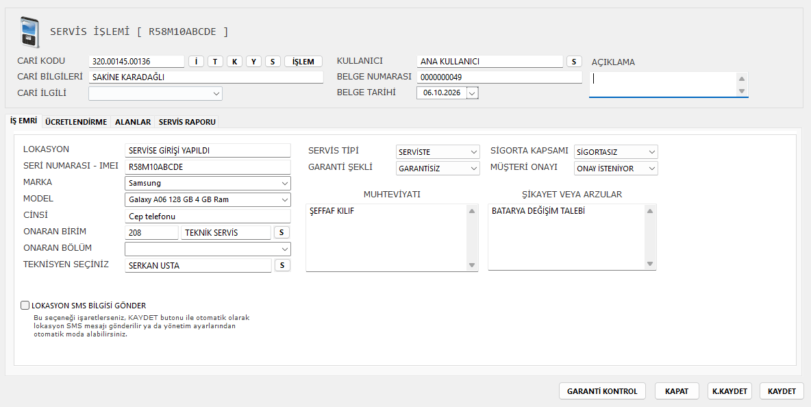The width and height of the screenshot is (811, 407).
Task: Expand the SİGORTA KAPSAMI dropdown
Action: tap(651, 152)
